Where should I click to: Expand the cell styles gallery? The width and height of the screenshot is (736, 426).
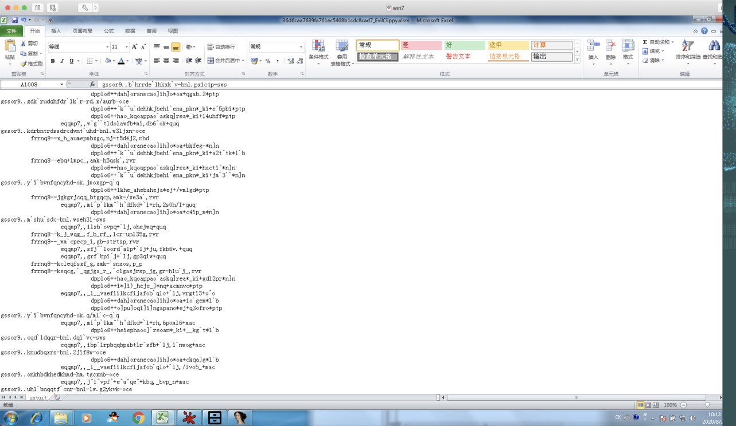click(578, 59)
